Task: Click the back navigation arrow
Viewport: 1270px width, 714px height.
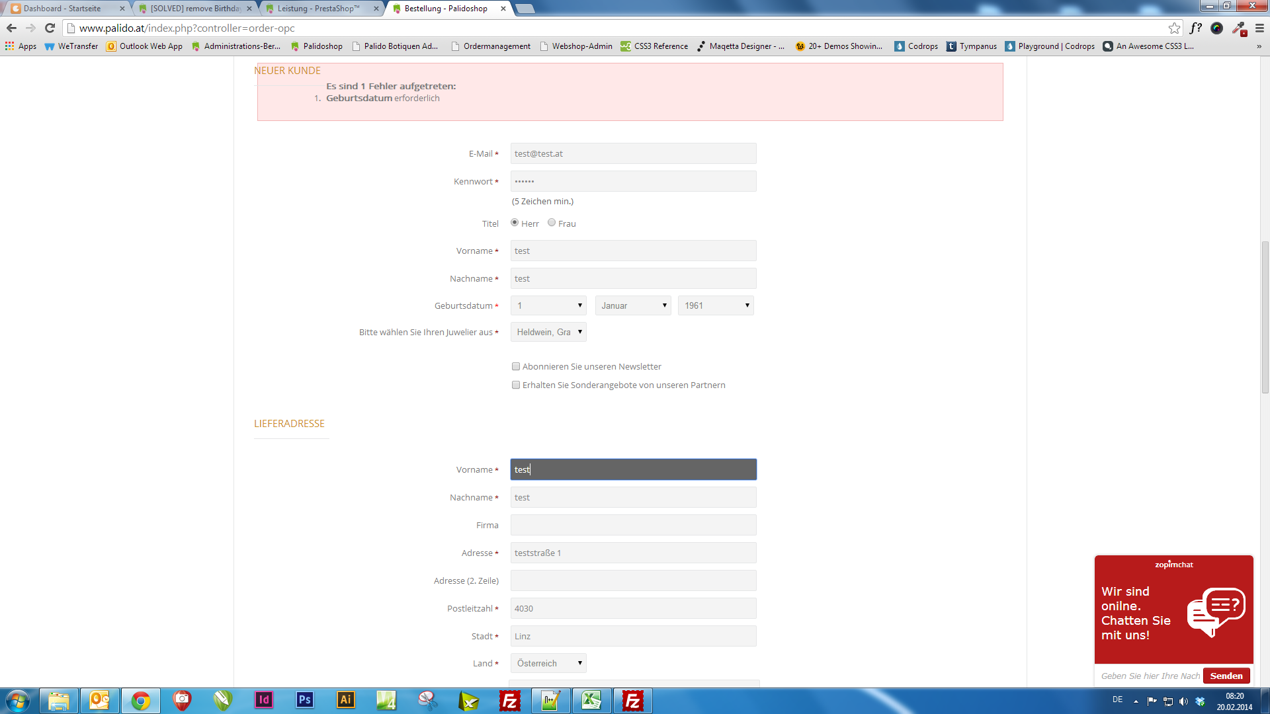Action: click(11, 28)
